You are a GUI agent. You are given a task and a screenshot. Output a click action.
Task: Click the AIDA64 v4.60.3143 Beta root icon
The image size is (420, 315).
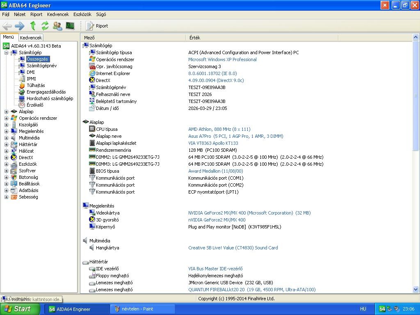pos(6,46)
